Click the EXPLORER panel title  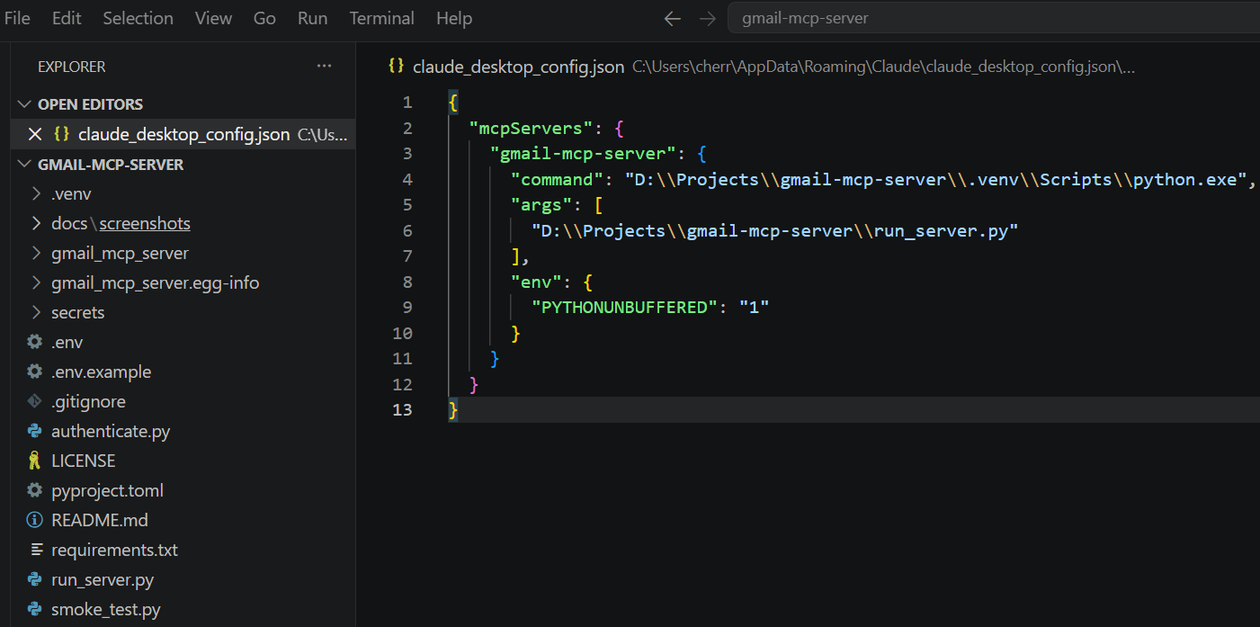tap(72, 67)
